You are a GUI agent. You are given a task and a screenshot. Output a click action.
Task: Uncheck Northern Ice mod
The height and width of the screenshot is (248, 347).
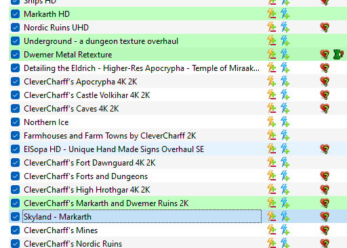(15, 122)
